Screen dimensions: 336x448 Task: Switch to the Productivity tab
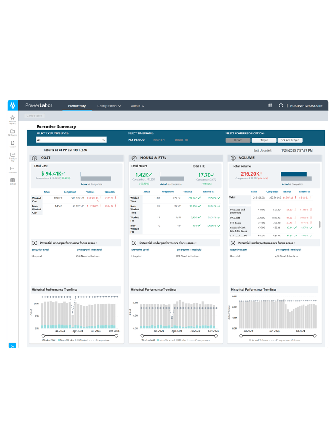pos(77,106)
